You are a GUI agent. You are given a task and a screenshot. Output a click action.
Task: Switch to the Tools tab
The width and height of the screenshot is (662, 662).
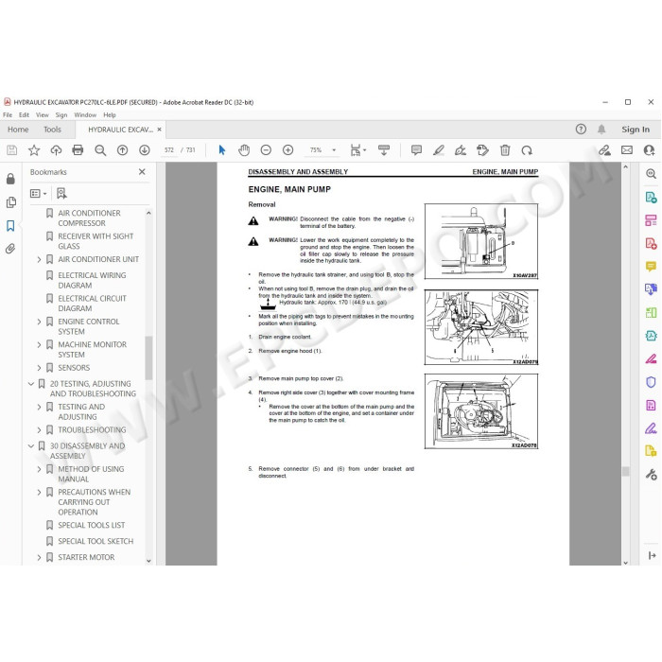(x=52, y=130)
